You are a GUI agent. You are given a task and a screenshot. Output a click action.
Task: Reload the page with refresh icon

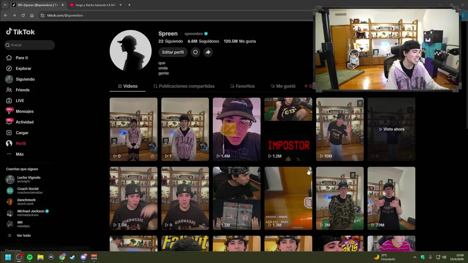pos(23,15)
